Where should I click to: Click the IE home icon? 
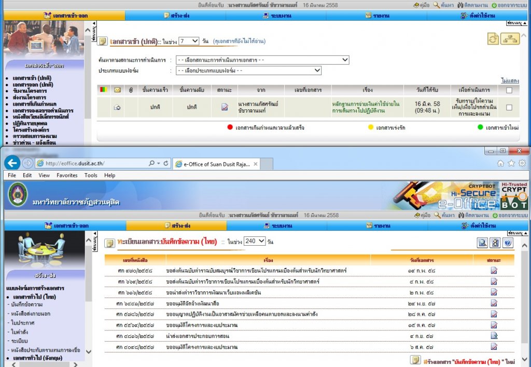[x=500, y=163]
